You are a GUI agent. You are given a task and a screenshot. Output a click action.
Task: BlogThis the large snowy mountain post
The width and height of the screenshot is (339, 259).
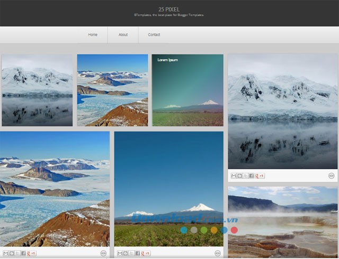coord(239,175)
